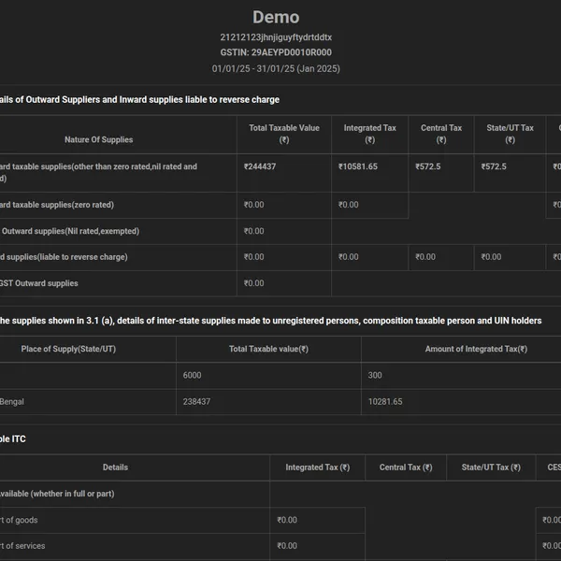
Task: Click the integrated tax amount 300
Action: click(x=375, y=375)
